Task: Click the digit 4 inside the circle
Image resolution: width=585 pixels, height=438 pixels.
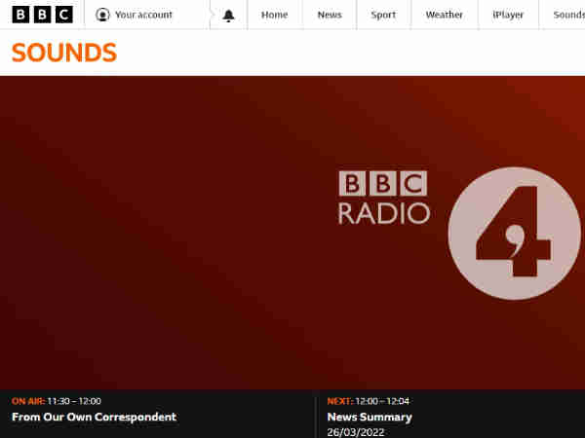Action: [x=514, y=232]
